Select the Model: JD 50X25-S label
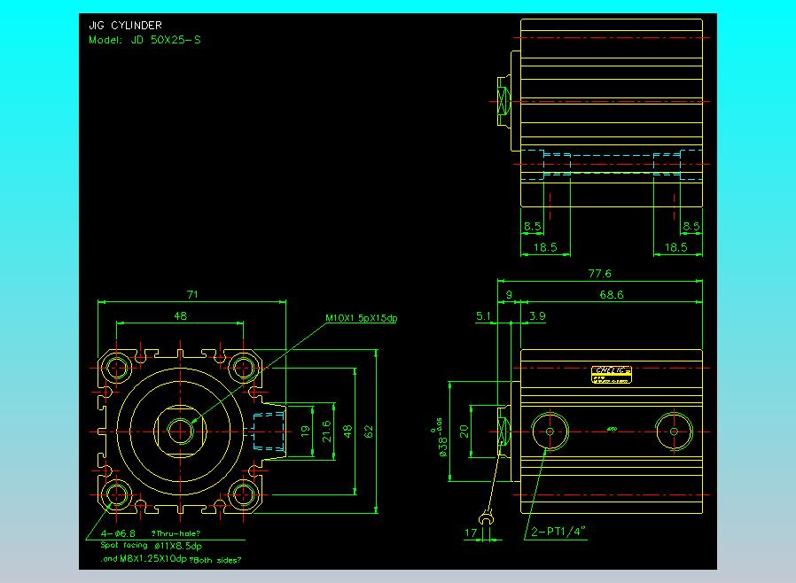Viewport: 796px width, 583px height. pos(144,40)
